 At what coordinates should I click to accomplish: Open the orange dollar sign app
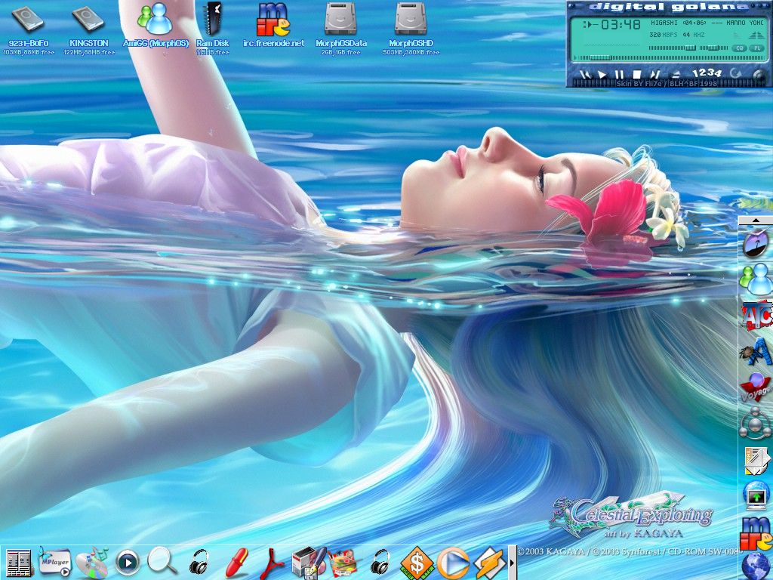coord(417,563)
